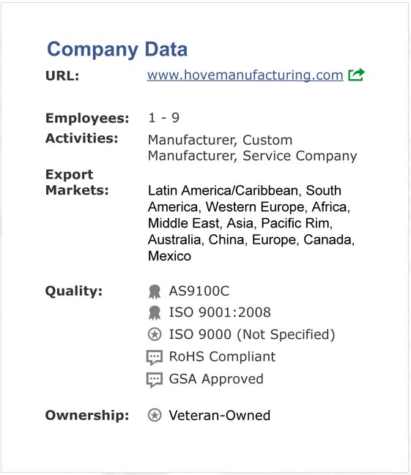The image size is (411, 475).
Task: Click the star icon beside Veteran-Owned
Action: pos(155,415)
